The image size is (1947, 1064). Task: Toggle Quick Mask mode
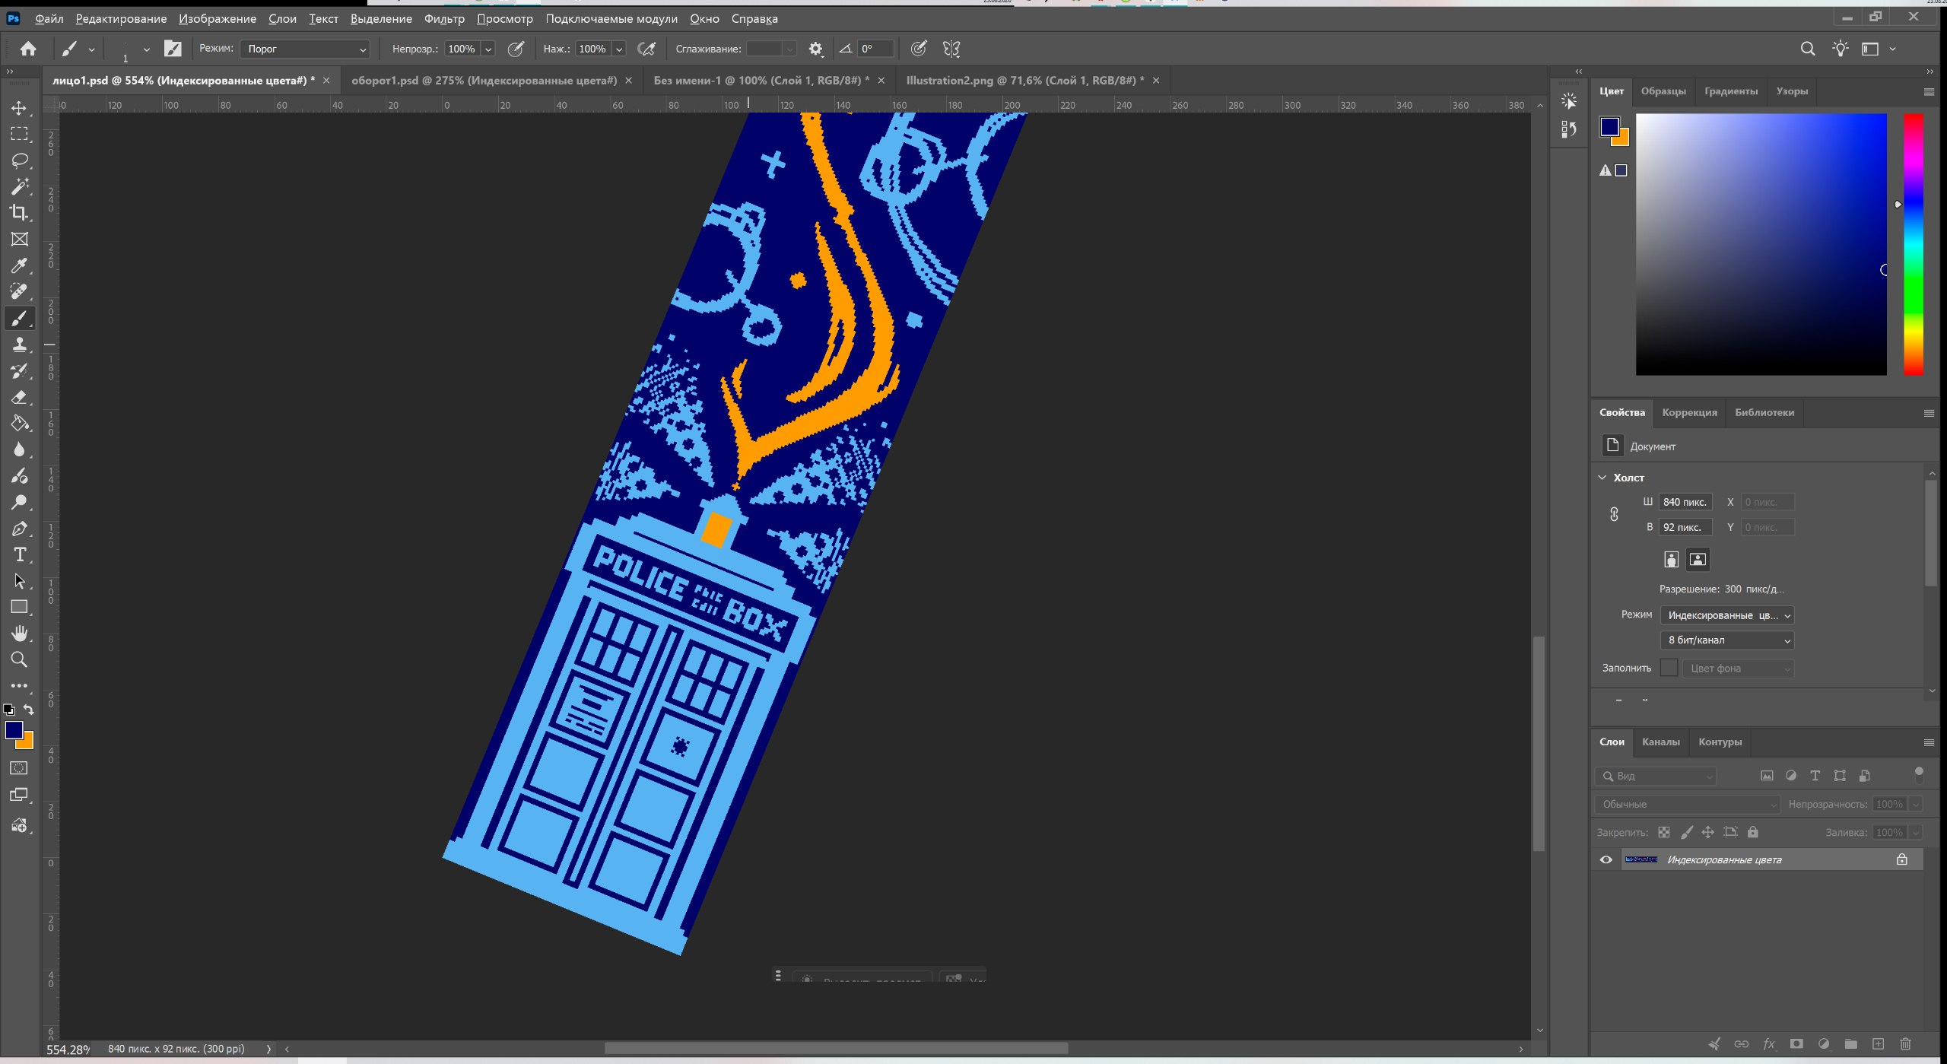[19, 768]
